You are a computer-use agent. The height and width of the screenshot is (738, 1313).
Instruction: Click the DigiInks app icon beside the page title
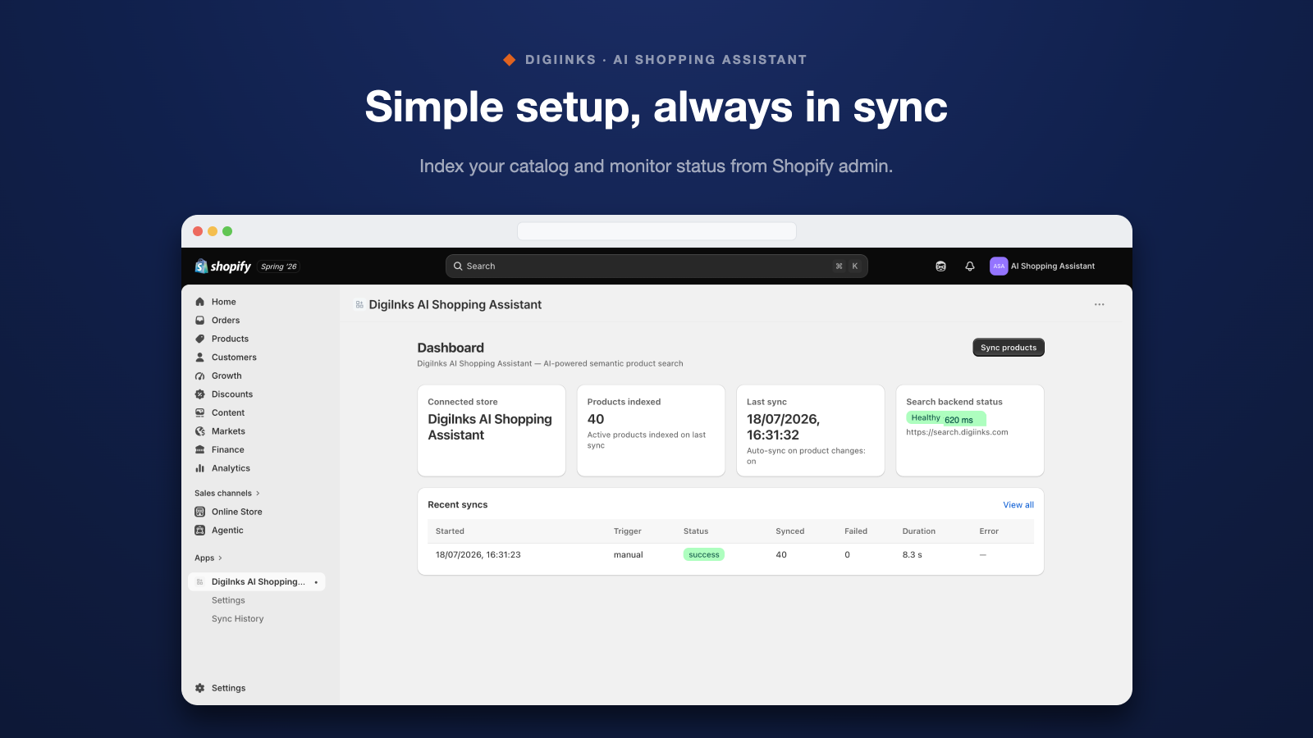[359, 305]
